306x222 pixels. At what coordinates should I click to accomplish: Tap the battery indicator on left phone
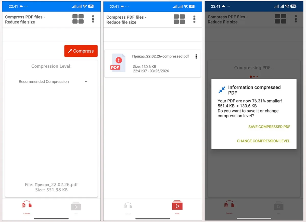coord(91,6)
